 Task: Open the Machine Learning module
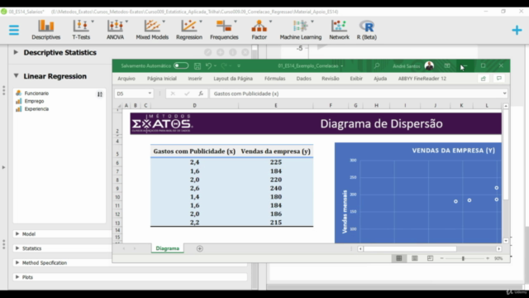pyautogui.click(x=301, y=30)
